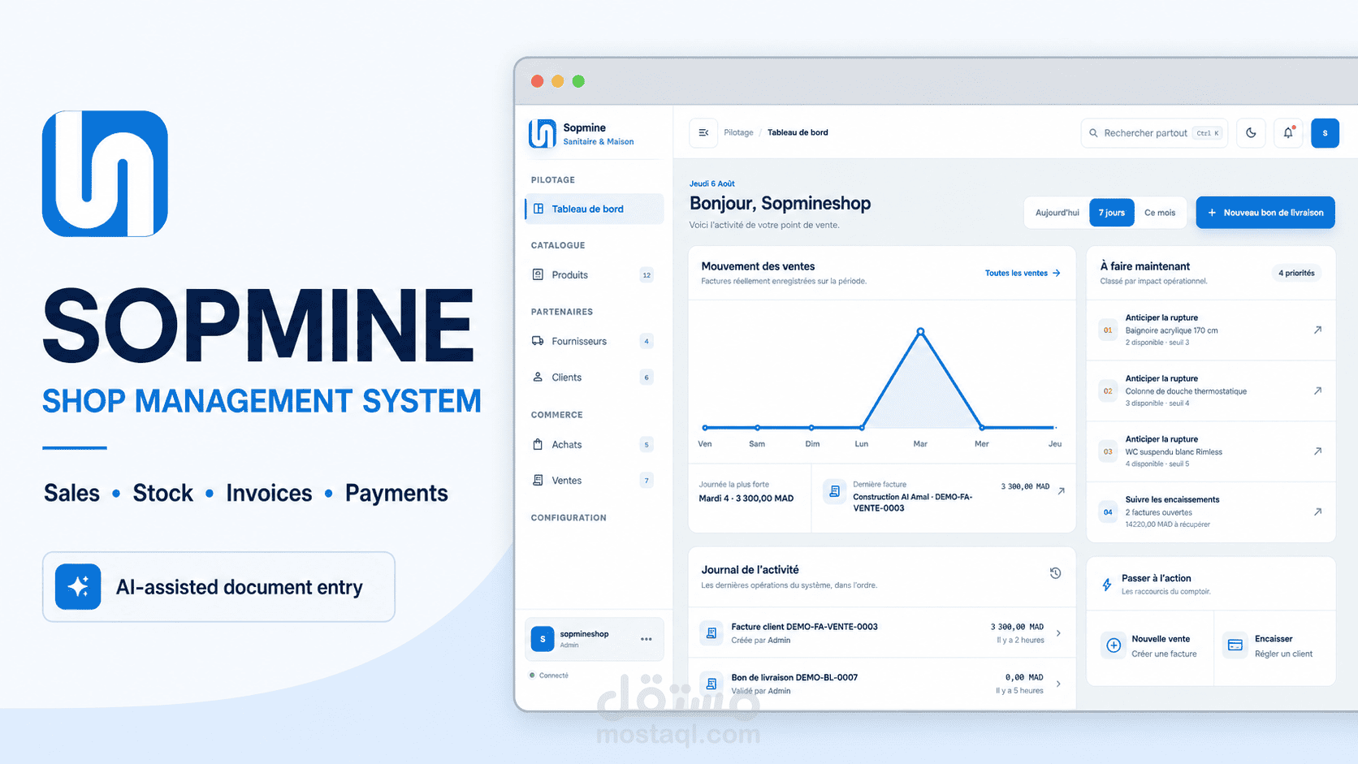
Task: Click the Nouveau bon de livraison button
Action: 1265,213
